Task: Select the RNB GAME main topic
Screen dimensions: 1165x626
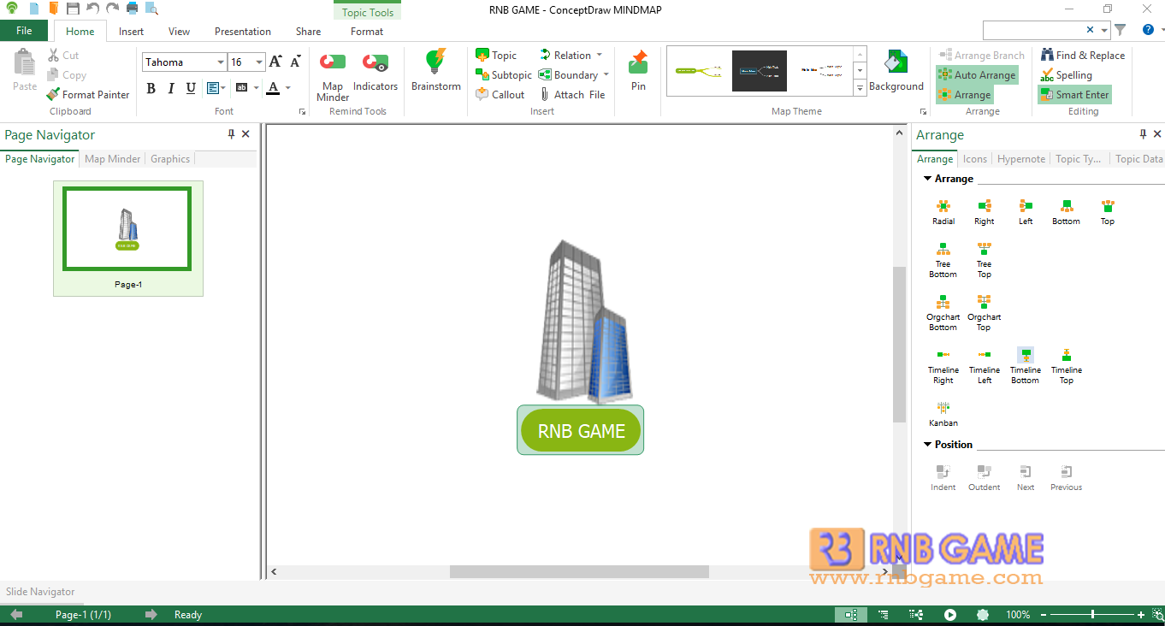Action: tap(581, 430)
